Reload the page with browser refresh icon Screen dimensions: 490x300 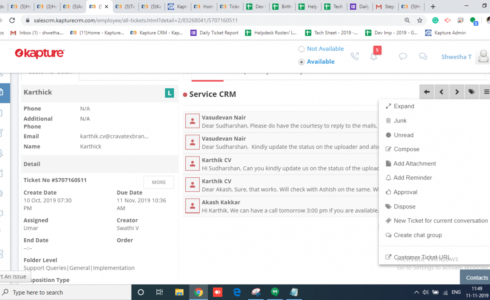(x=12, y=20)
